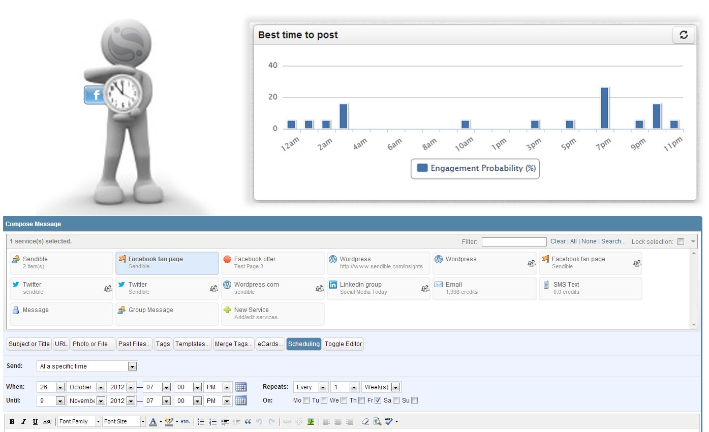
Task: Open the highlight color picker arrow
Action: coord(177,421)
